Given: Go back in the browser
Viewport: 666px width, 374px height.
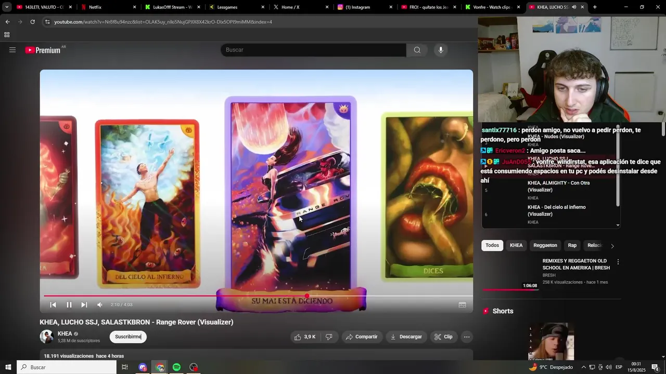Looking at the screenshot, I should pyautogui.click(x=7, y=22).
